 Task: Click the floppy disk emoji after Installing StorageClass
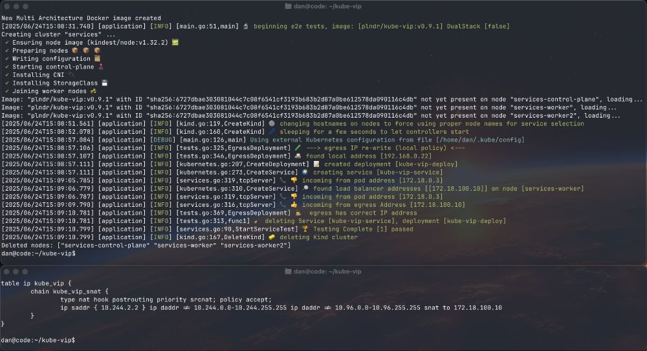click(x=105, y=83)
